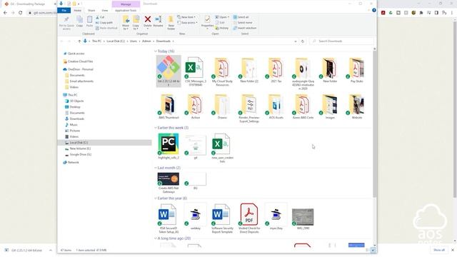The image size is (457, 257).
Task: Click Pin to Quick access icon
Action: click(66, 20)
